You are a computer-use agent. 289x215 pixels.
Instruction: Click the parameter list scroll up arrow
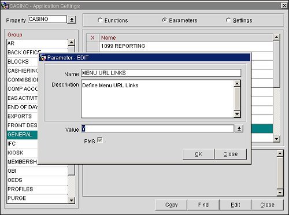coord(276,37)
